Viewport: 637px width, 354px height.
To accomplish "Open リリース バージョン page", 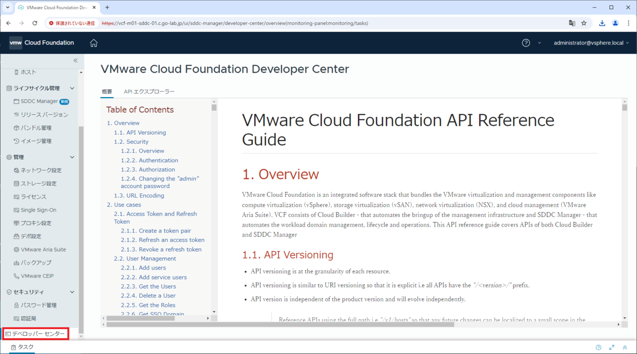I will tap(40, 115).
